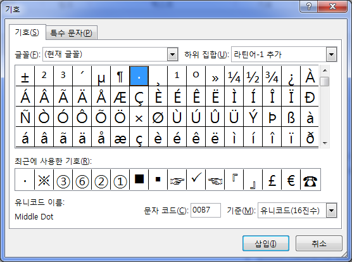Select the Ø slashed O symbol

coord(158,117)
